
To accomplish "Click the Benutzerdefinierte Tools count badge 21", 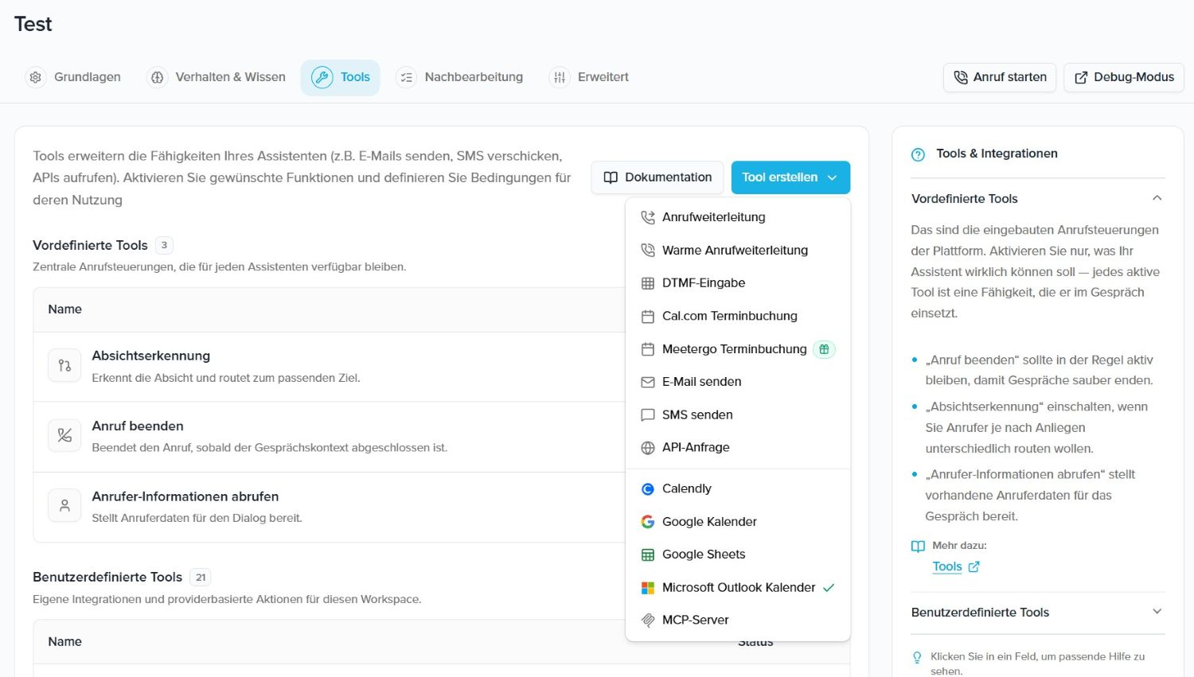I will (201, 577).
